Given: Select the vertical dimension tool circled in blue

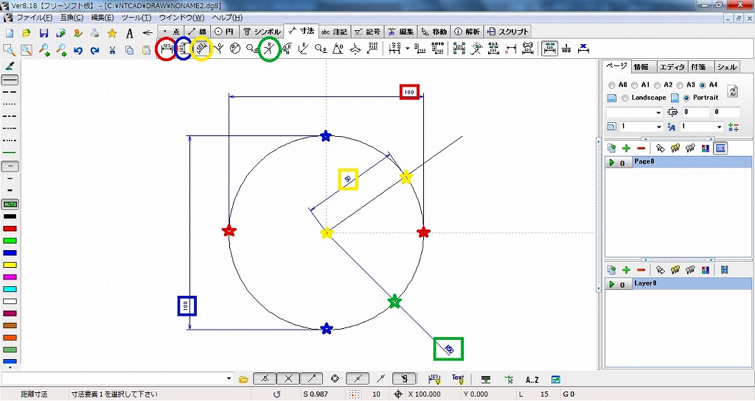Looking at the screenshot, I should [184, 49].
